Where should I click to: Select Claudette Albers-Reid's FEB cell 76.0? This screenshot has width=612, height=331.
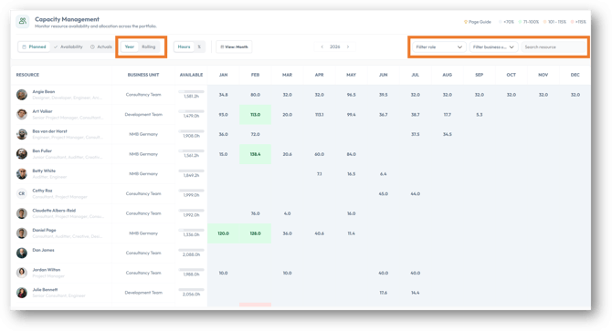[255, 213]
